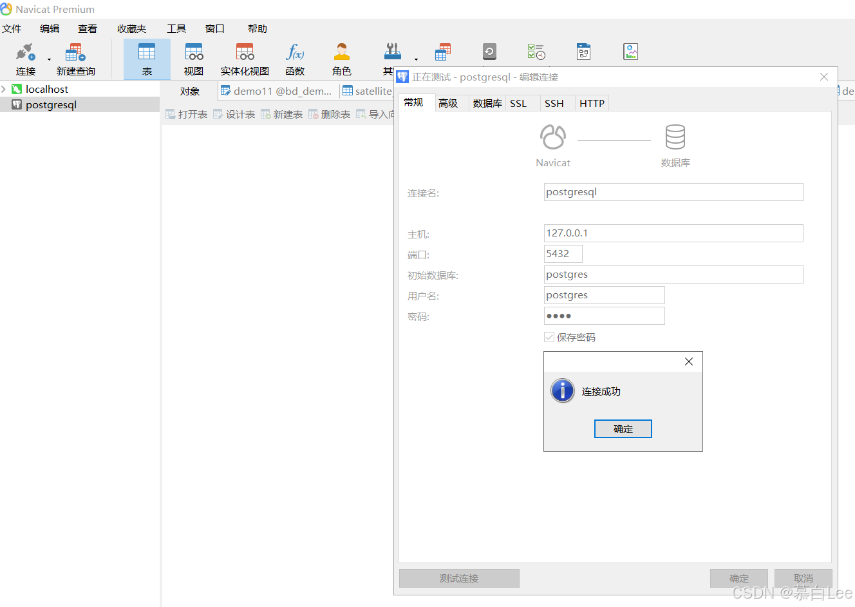
Task: Click the password field
Action: point(605,316)
